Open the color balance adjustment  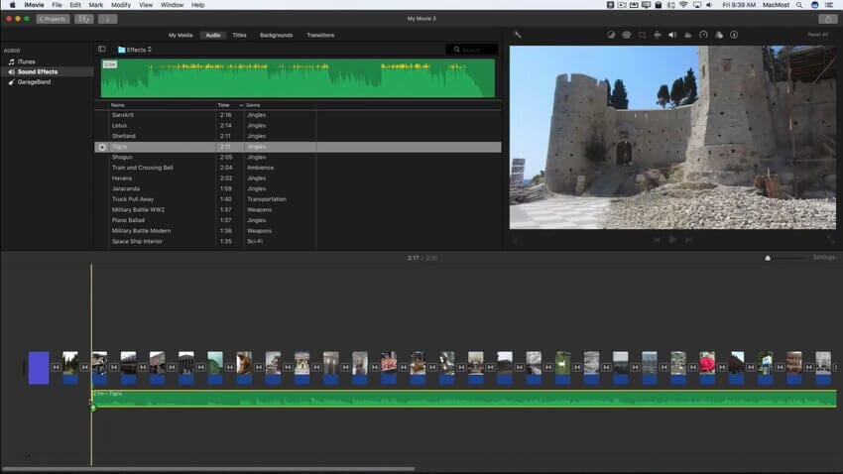click(612, 35)
